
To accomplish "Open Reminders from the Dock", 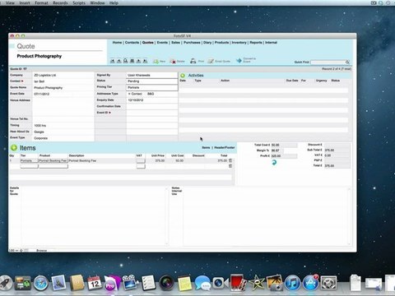I will [x=148, y=283].
